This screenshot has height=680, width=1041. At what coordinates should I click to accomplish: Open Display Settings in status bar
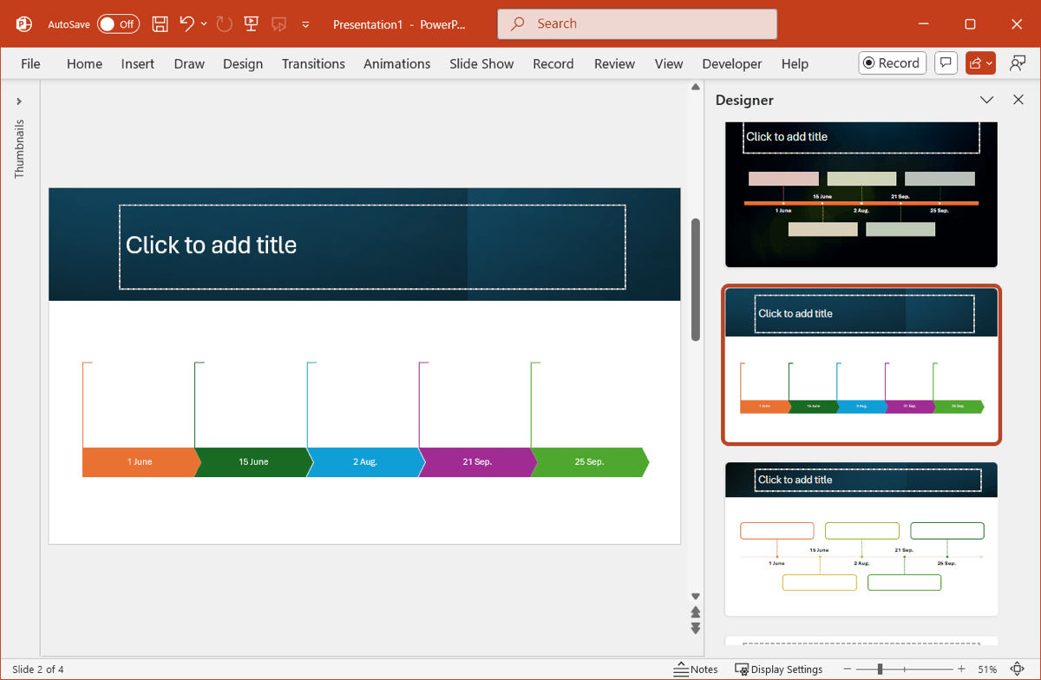click(778, 669)
